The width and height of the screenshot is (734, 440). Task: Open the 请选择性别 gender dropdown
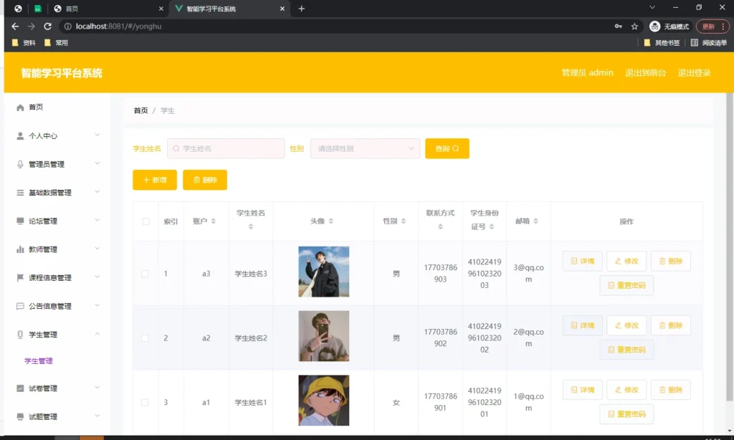pyautogui.click(x=364, y=148)
